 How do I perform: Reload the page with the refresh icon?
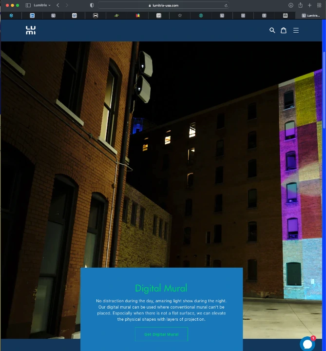pos(226,5)
